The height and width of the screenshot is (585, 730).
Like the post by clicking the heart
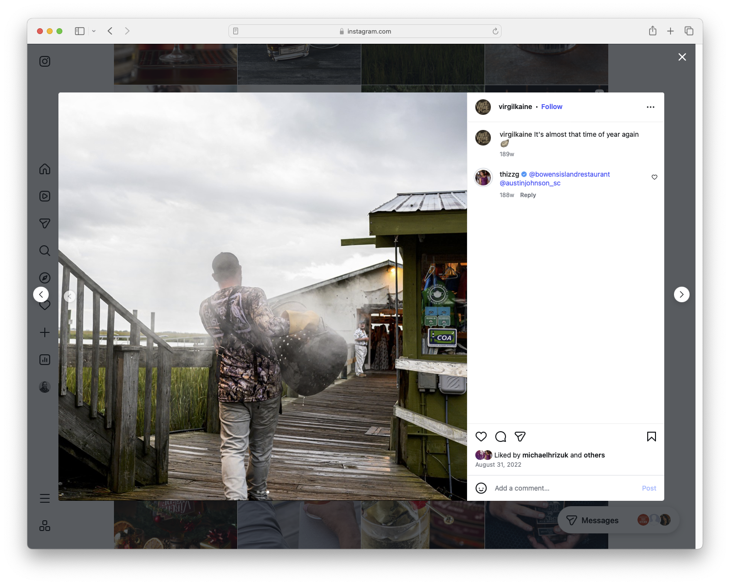[x=481, y=437]
